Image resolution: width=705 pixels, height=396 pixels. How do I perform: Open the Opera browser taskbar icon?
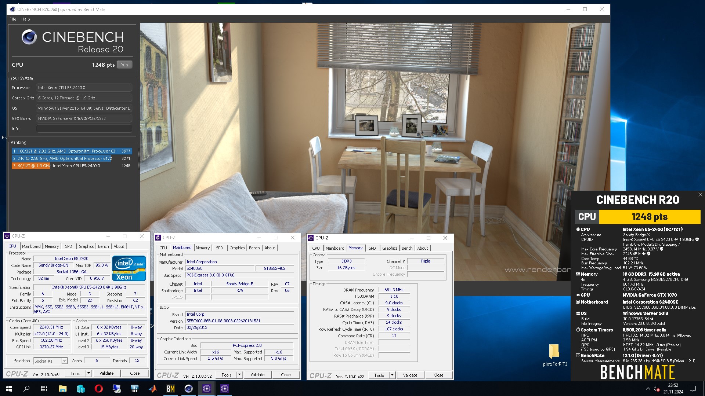pos(98,389)
